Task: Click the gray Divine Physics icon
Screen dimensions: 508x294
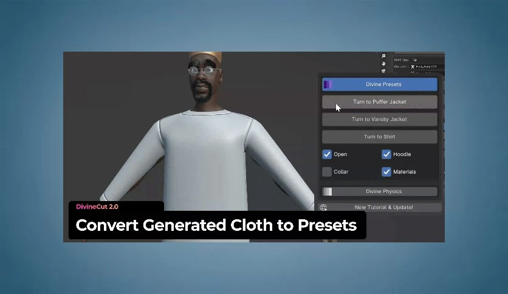Action: (328, 192)
